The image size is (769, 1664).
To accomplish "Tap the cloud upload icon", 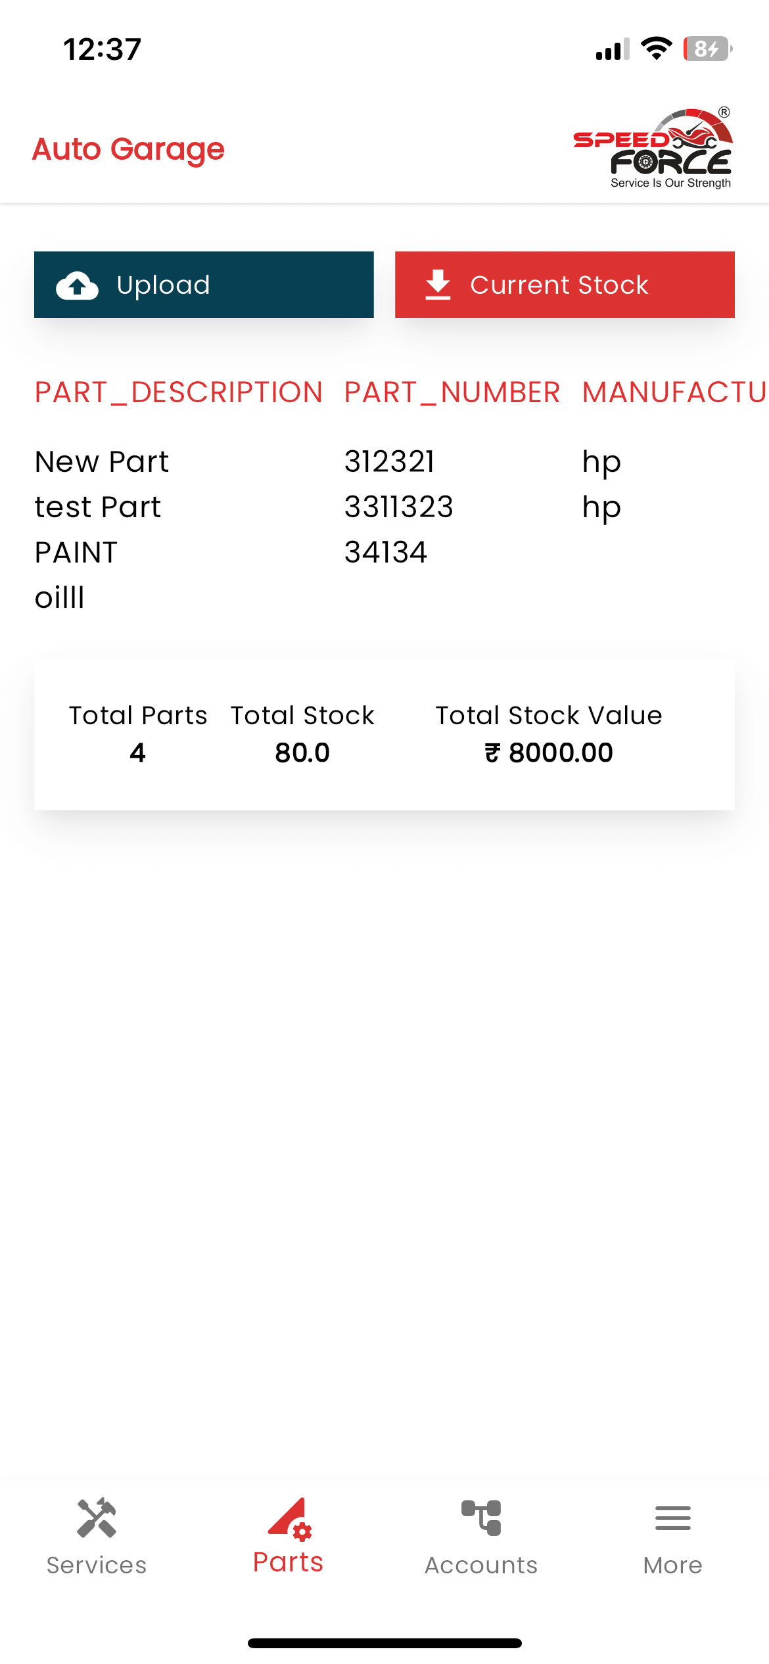I will [x=78, y=285].
